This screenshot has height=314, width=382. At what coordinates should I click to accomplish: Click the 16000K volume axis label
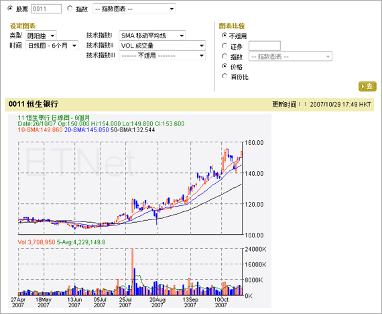[255, 265]
